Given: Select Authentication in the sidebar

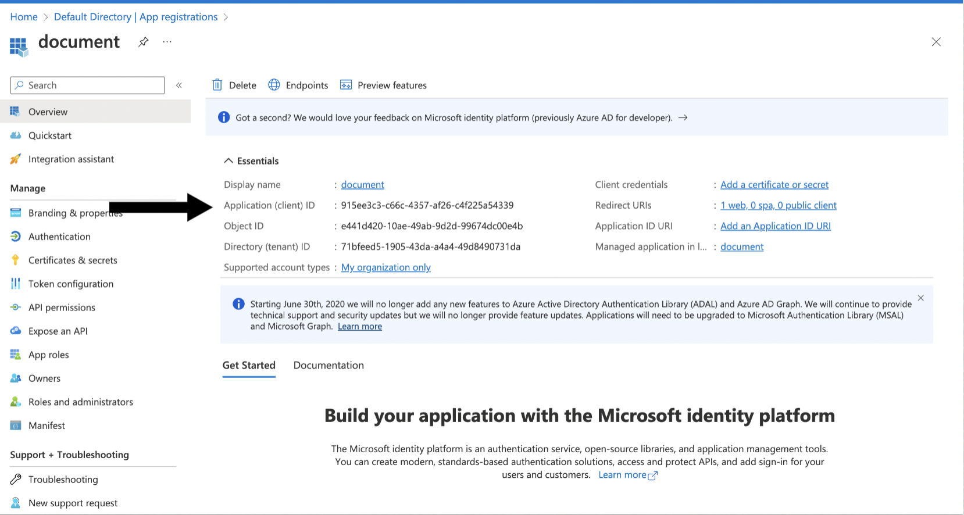Looking at the screenshot, I should tap(59, 237).
